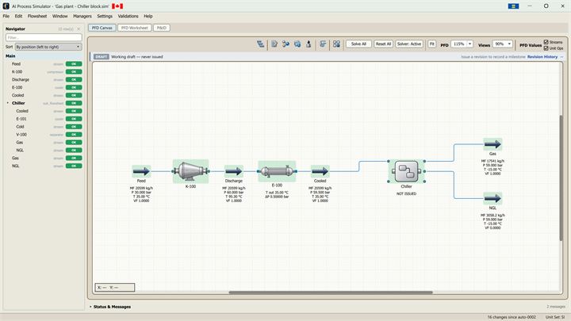Screen dimensions: 571x321
Task: Click the connected-nodes icon in PFD toolbar
Action: [285, 44]
